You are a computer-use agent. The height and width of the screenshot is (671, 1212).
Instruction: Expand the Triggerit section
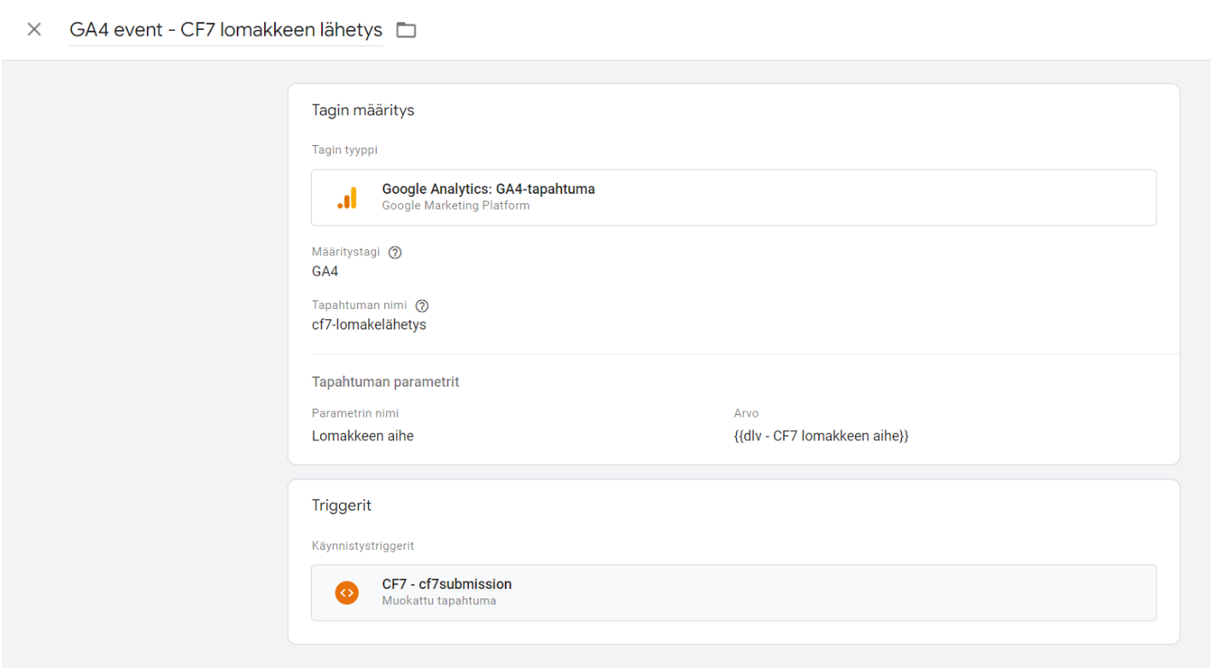(341, 505)
